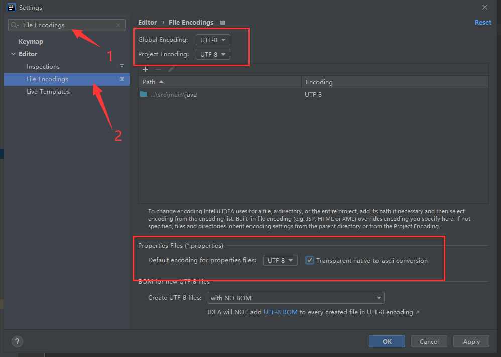501x357 pixels.
Task: Open Global Encoding dropdown
Action: click(x=213, y=40)
